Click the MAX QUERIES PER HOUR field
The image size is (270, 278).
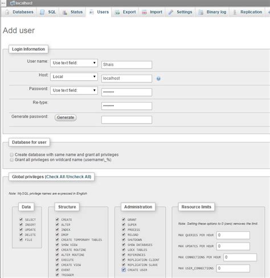pos(233,235)
